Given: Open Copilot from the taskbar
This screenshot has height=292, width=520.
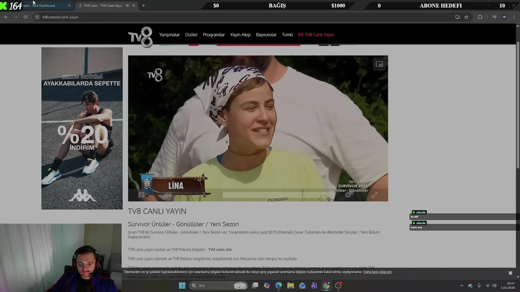Looking at the screenshot, I should 266,286.
